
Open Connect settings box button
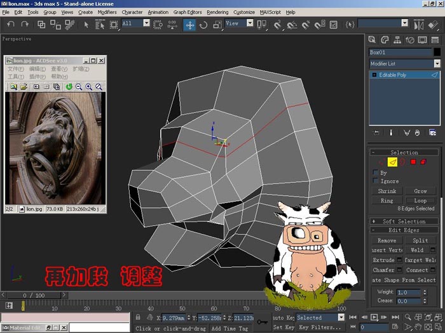433,270
